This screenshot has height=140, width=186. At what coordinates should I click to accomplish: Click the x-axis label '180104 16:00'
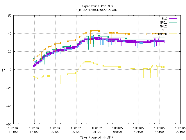(x=34, y=130)
